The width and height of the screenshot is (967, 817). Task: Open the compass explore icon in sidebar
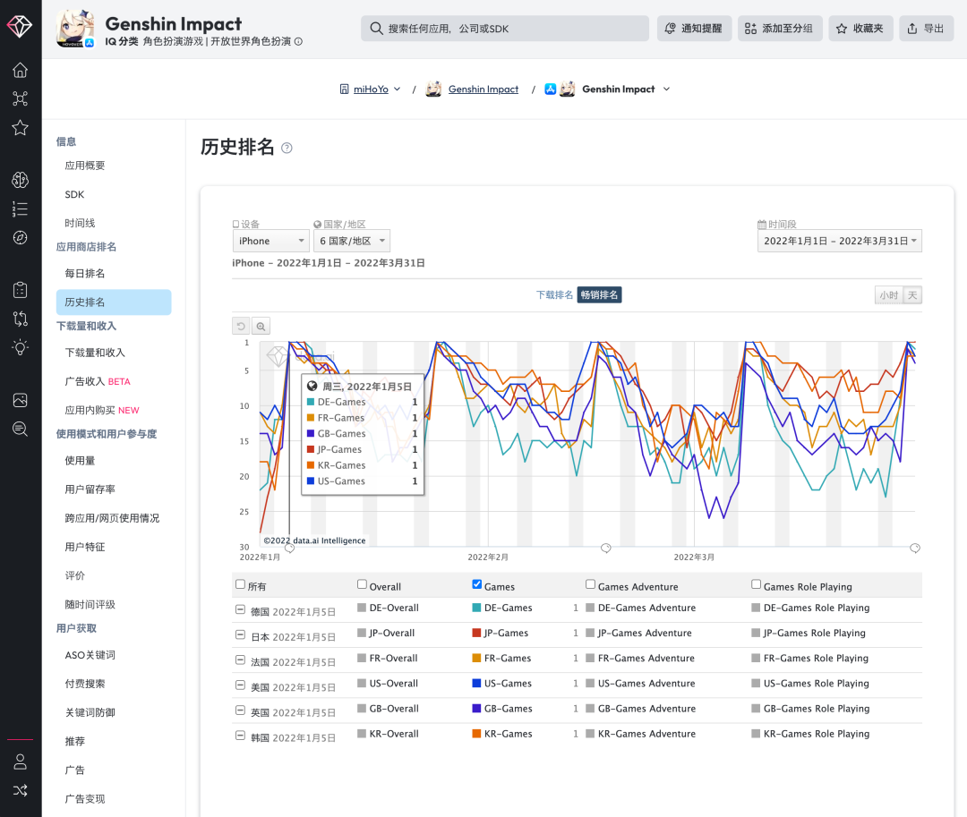(x=21, y=238)
